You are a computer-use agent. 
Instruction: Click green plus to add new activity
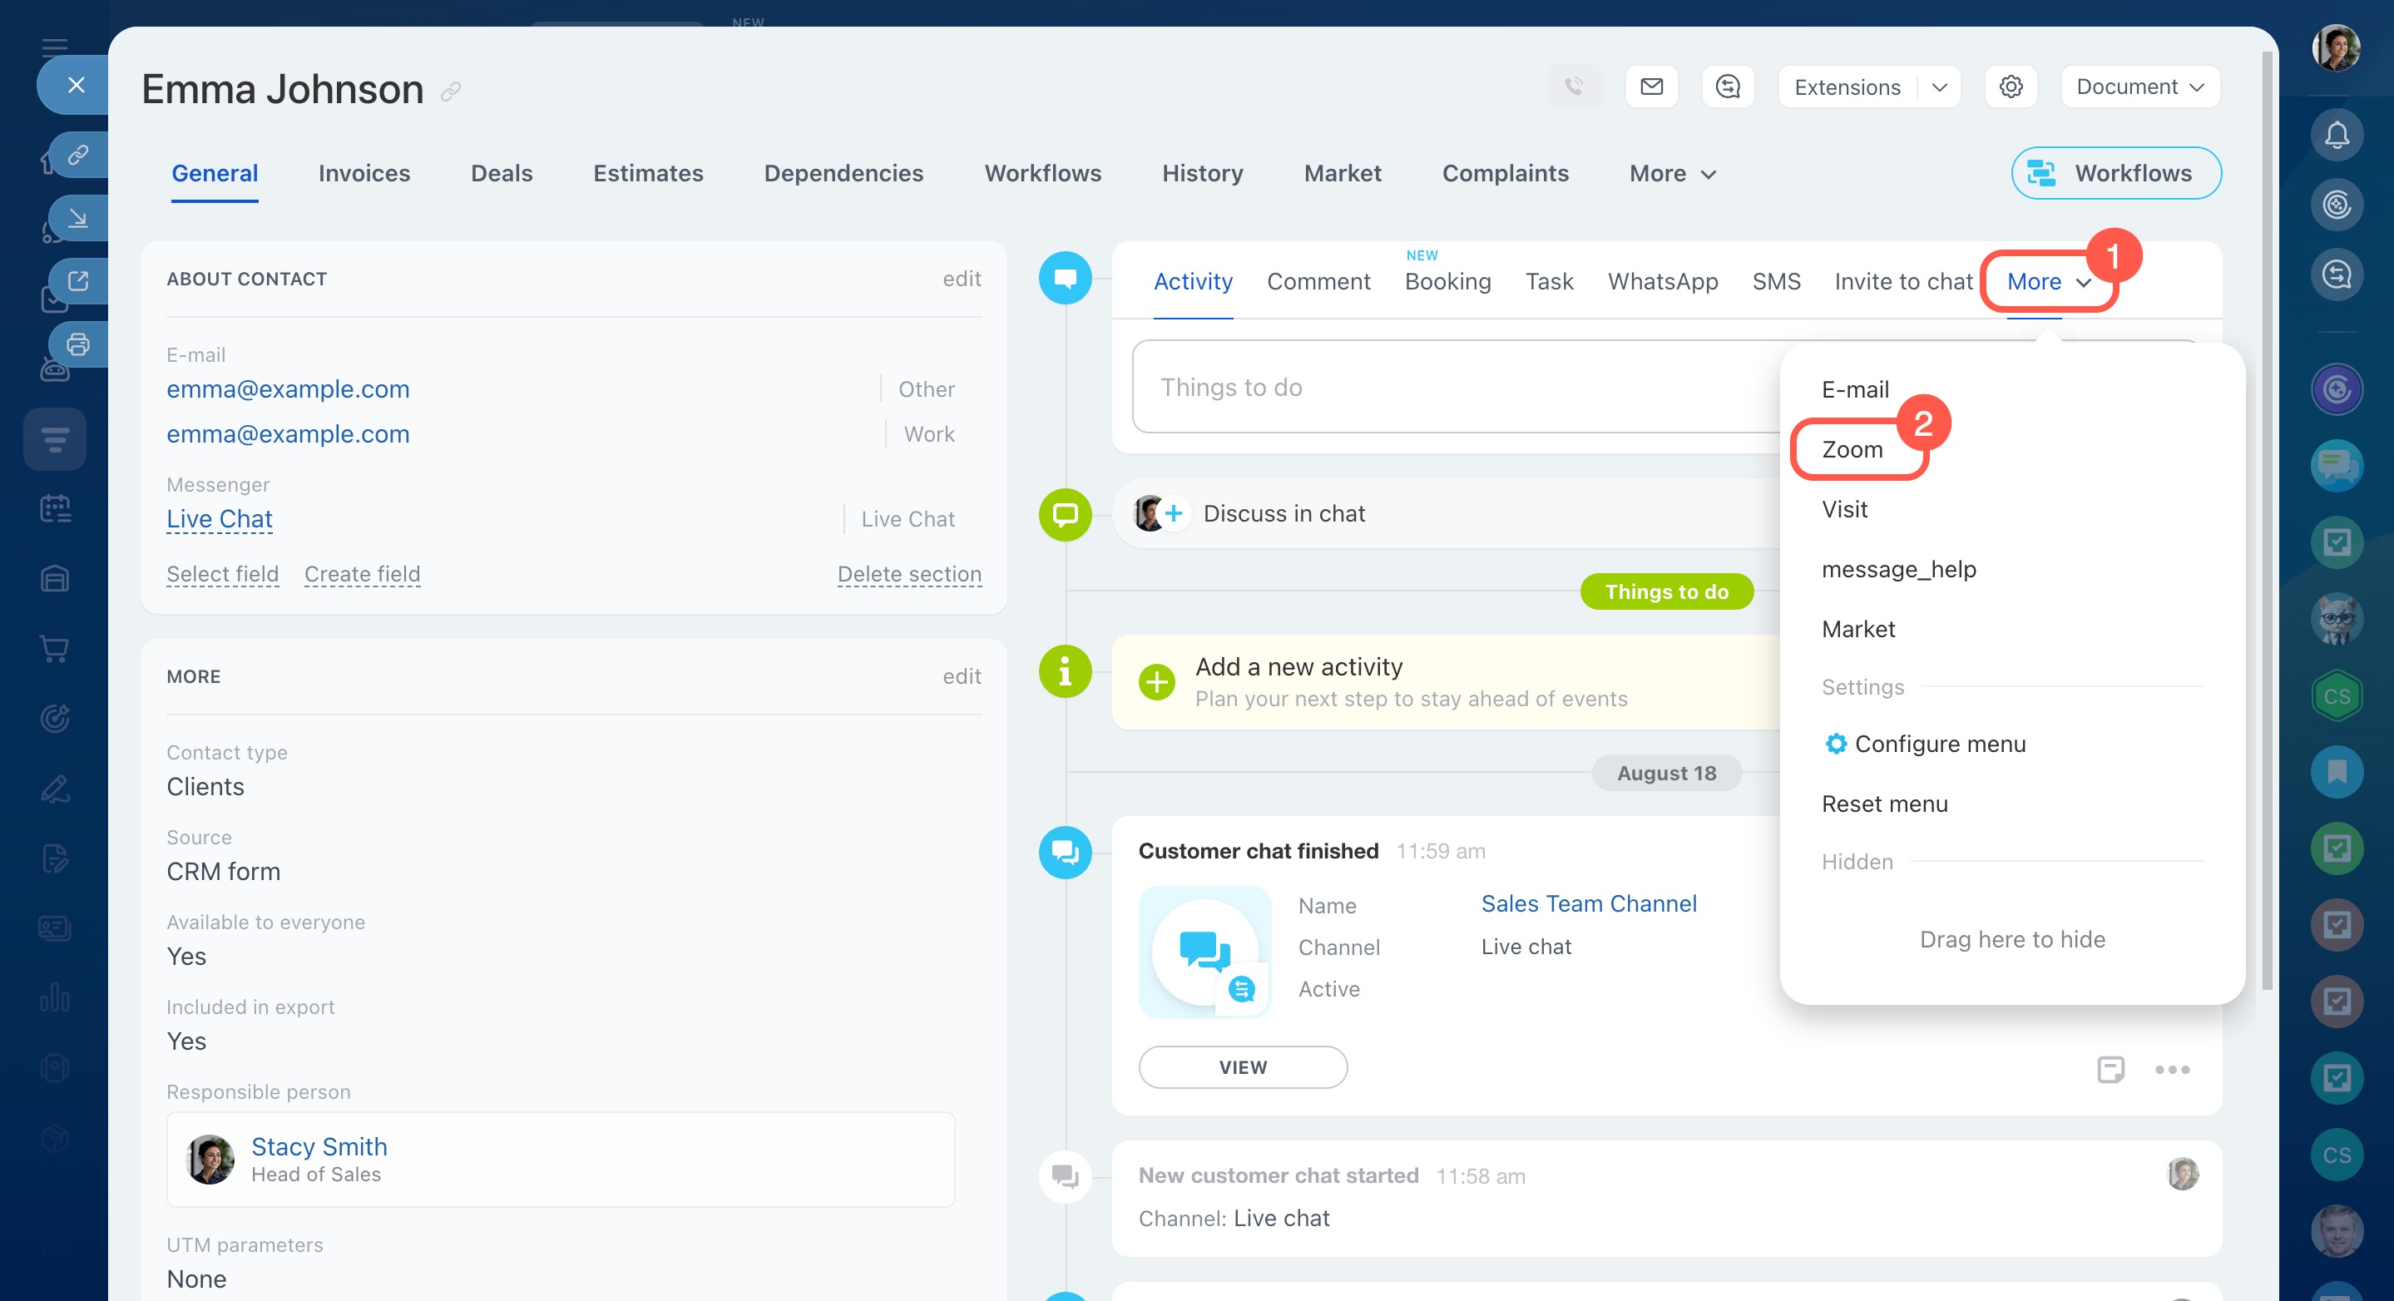(1157, 682)
